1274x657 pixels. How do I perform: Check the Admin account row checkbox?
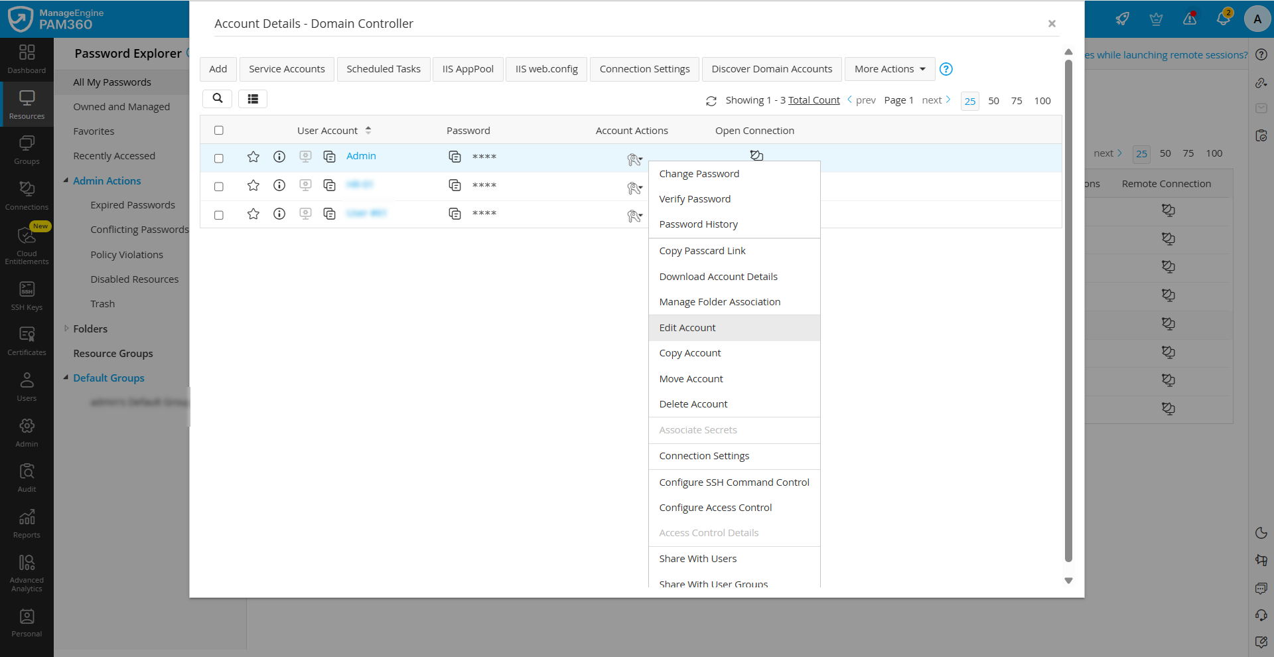[219, 158]
